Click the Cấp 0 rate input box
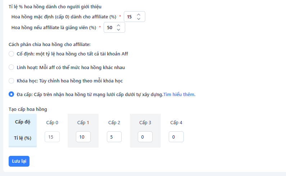Screen dimensions: 286x176 (52, 137)
